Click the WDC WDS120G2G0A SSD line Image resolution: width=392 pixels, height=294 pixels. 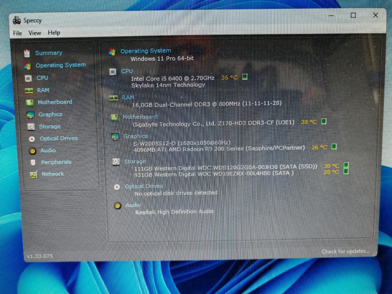click(x=226, y=167)
